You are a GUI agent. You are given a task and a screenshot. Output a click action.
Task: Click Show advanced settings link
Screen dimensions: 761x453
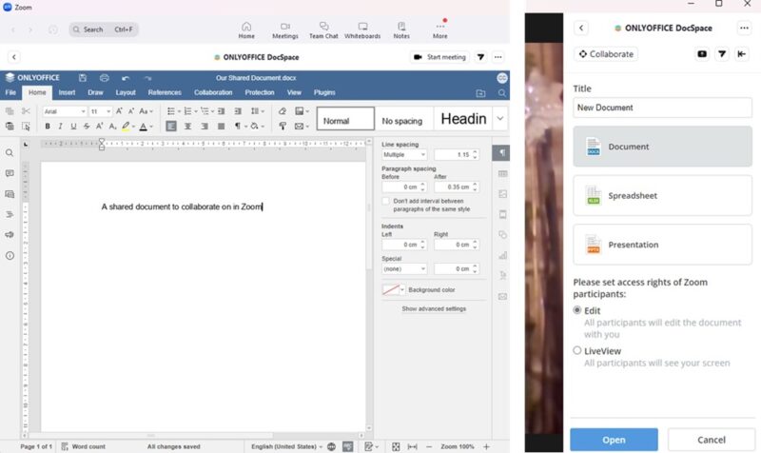434,308
